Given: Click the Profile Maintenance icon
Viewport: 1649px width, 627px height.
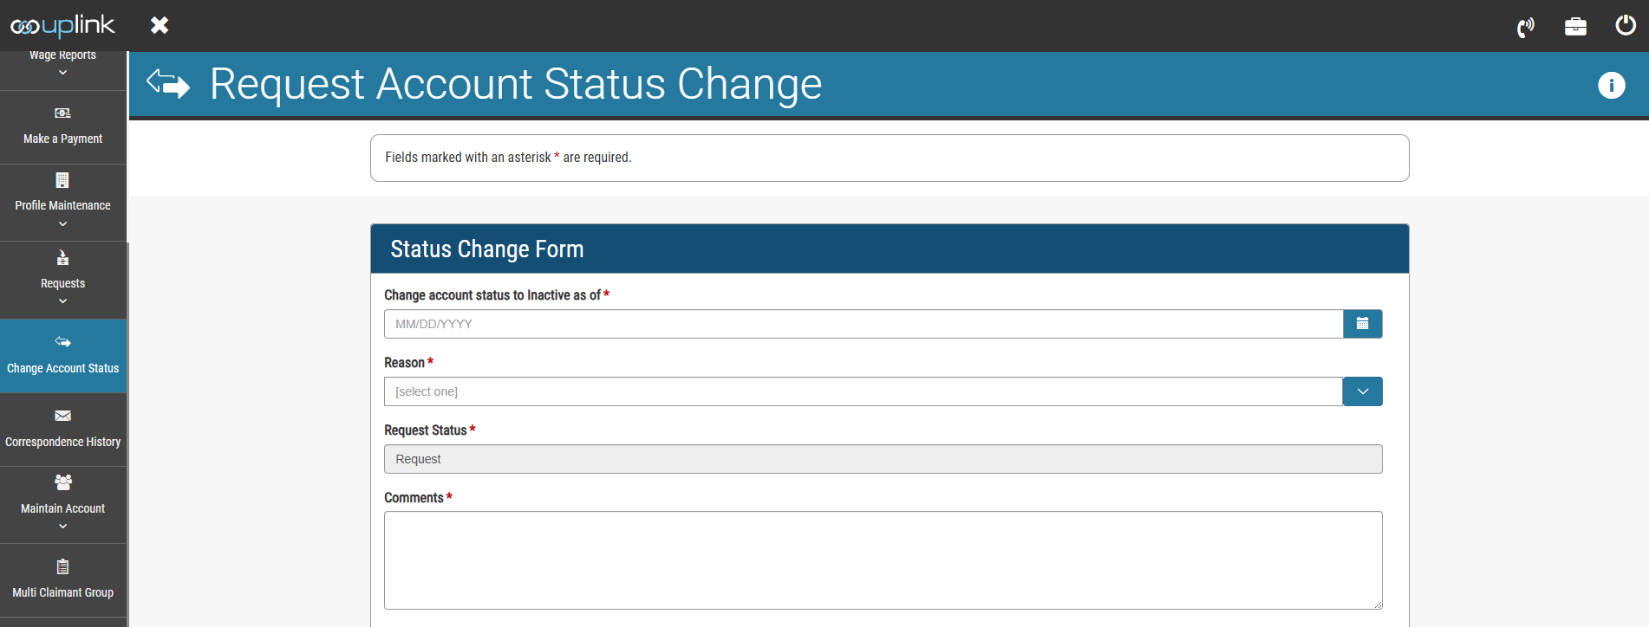Looking at the screenshot, I should tap(62, 179).
